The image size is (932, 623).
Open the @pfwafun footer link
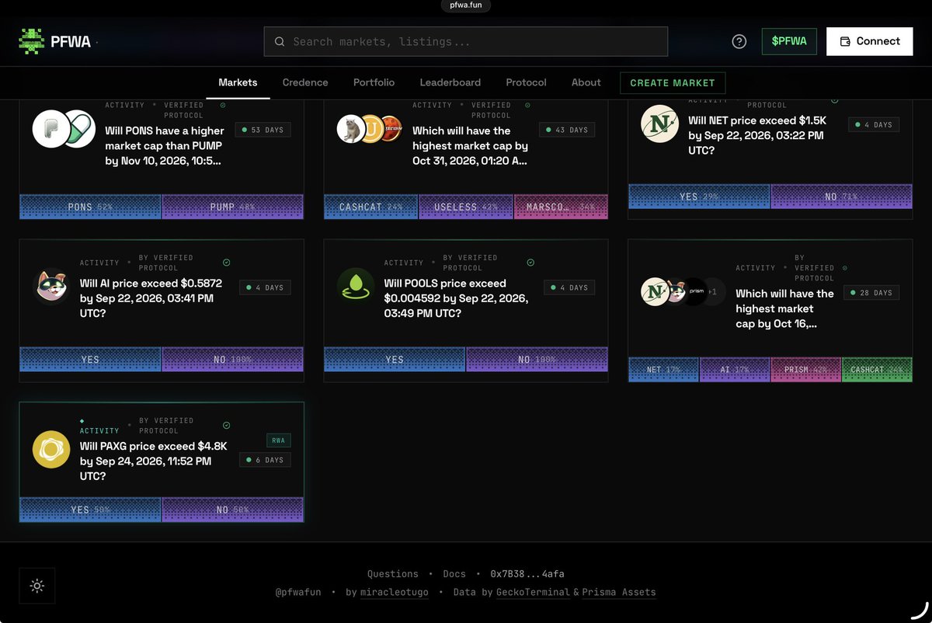(x=298, y=592)
